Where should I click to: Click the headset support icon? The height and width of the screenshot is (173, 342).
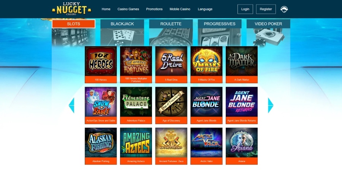pos(284,9)
